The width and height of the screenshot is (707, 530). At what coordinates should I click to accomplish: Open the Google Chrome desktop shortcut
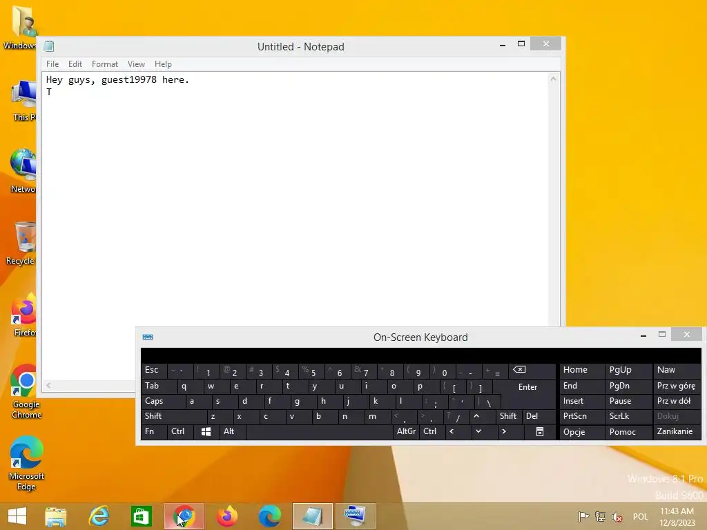[x=26, y=391]
